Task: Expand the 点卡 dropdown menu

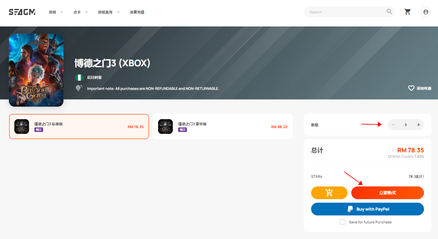Action: (x=80, y=12)
